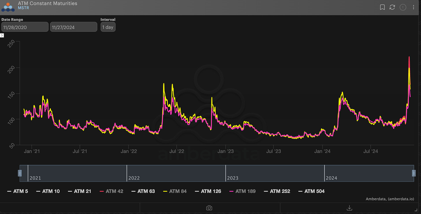Take a snapshot with camera icon
This screenshot has width=421, height=214.
tap(209, 208)
